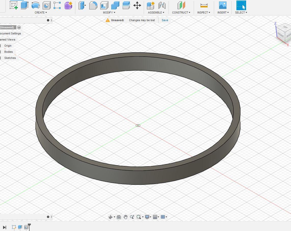Screen dimensions: 291x231
Task: Open the ASSEMBLE menu
Action: coord(156,12)
